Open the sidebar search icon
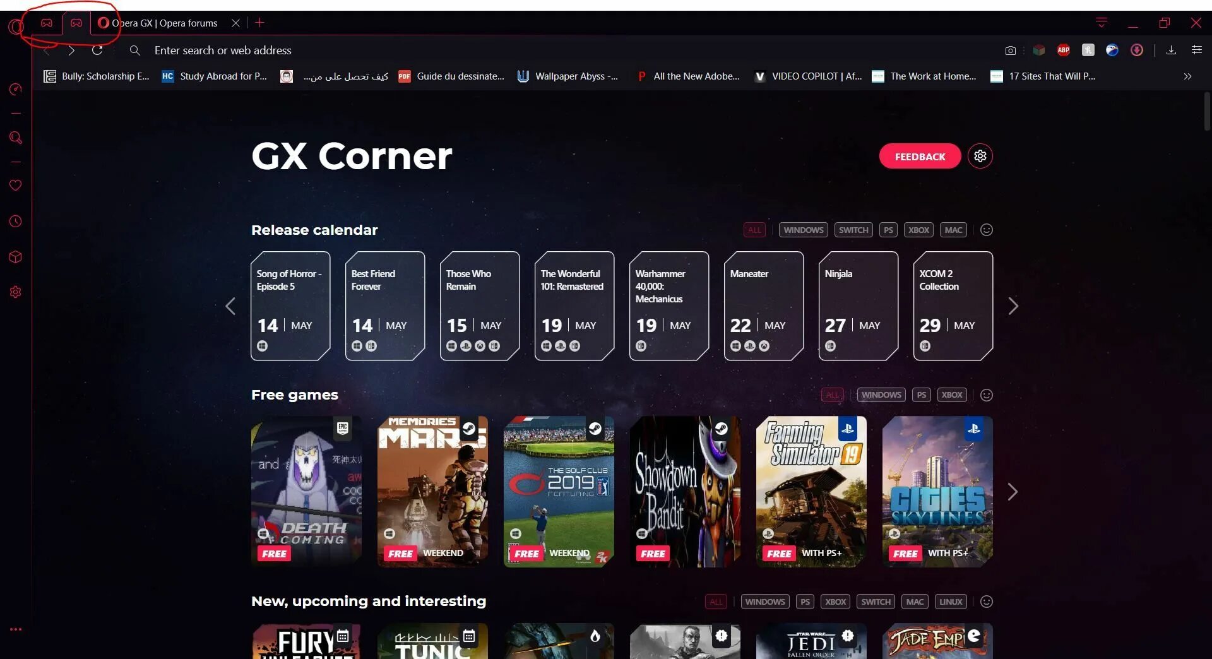 pos(16,138)
